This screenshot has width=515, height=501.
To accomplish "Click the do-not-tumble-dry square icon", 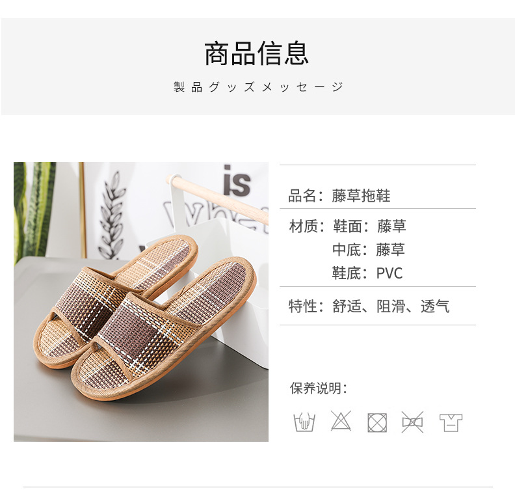I will [377, 422].
